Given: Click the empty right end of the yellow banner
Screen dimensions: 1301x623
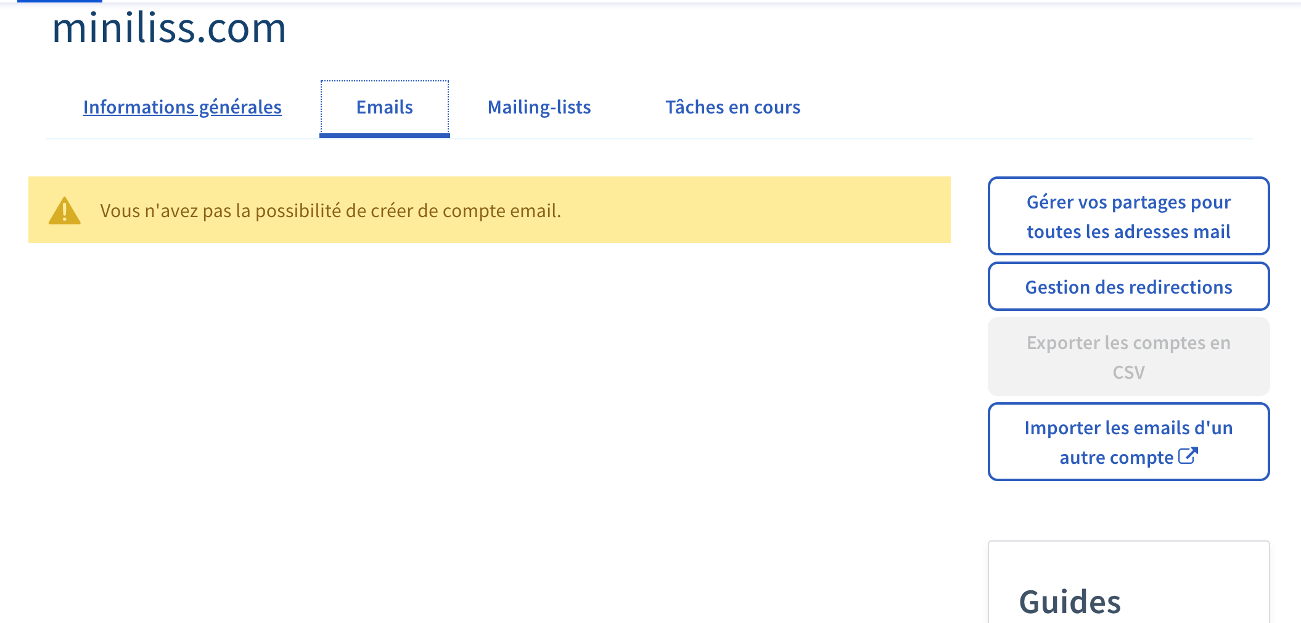Looking at the screenshot, I should 863,211.
